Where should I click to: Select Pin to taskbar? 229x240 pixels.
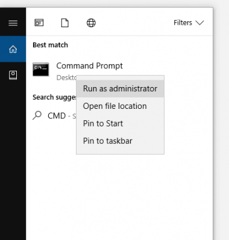click(120, 141)
